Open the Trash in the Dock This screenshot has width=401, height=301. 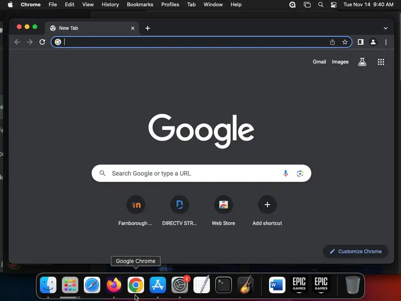coord(353,285)
